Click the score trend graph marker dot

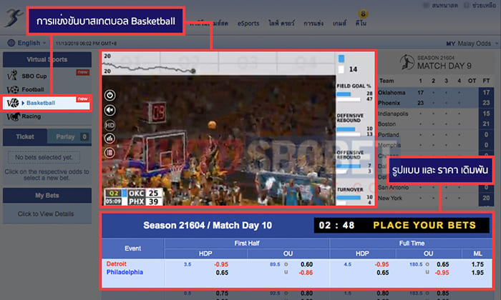193,71
